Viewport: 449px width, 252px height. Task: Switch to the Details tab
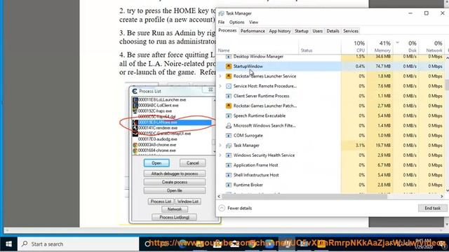click(x=333, y=31)
